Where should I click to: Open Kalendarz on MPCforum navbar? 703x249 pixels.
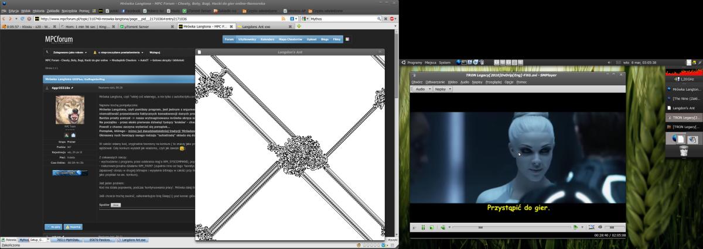[x=267, y=39]
